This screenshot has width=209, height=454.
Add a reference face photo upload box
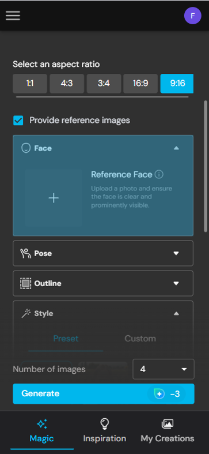point(54,198)
